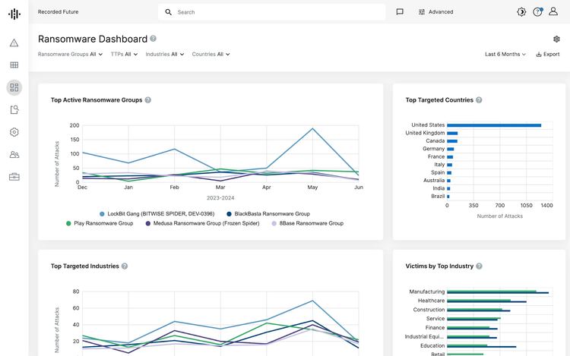Viewport: 570px width, 356px height.
Task: Open the alerts triangle icon in sidebar
Action: coord(14,43)
